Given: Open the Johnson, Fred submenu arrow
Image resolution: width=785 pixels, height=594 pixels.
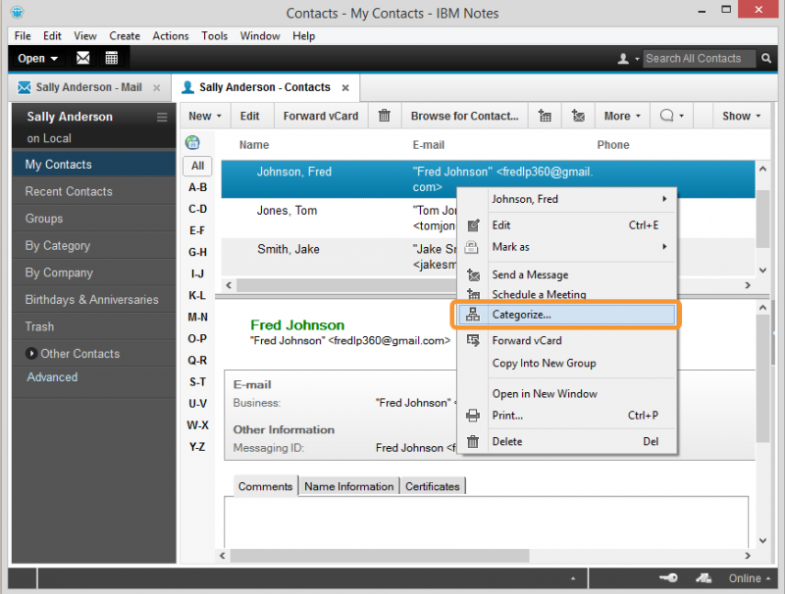Looking at the screenshot, I should [664, 199].
